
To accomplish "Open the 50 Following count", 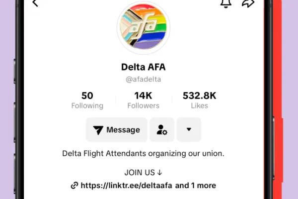I will pos(87,96).
